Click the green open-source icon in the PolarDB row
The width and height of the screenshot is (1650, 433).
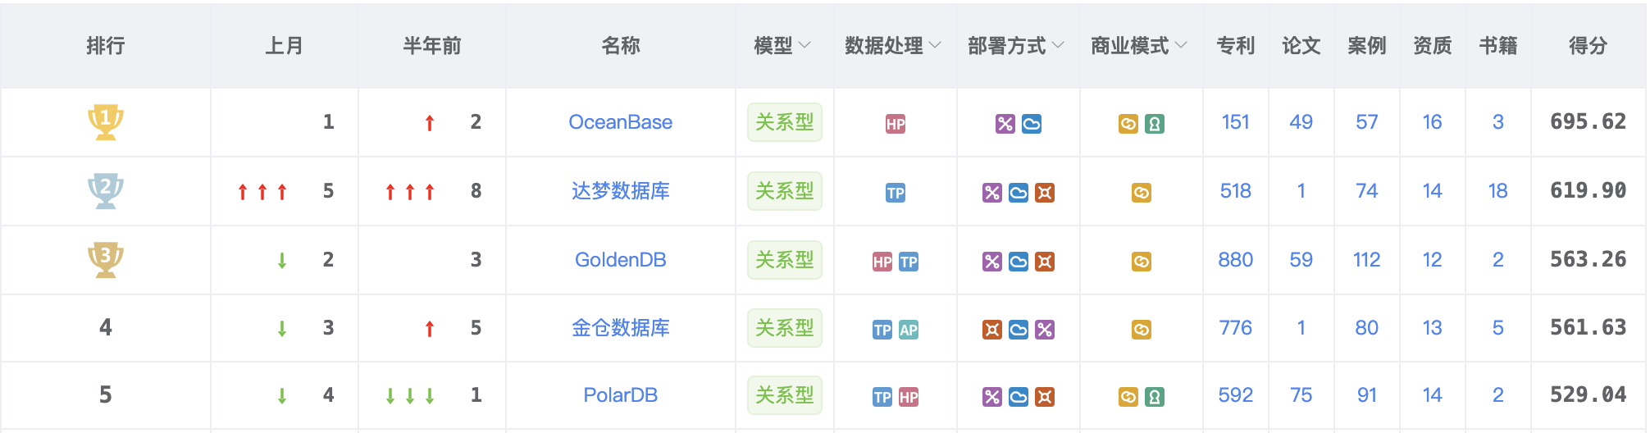(1155, 397)
